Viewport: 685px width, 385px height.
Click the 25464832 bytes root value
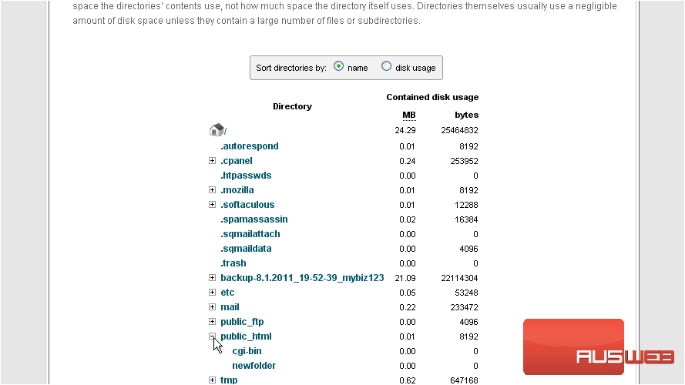459,130
